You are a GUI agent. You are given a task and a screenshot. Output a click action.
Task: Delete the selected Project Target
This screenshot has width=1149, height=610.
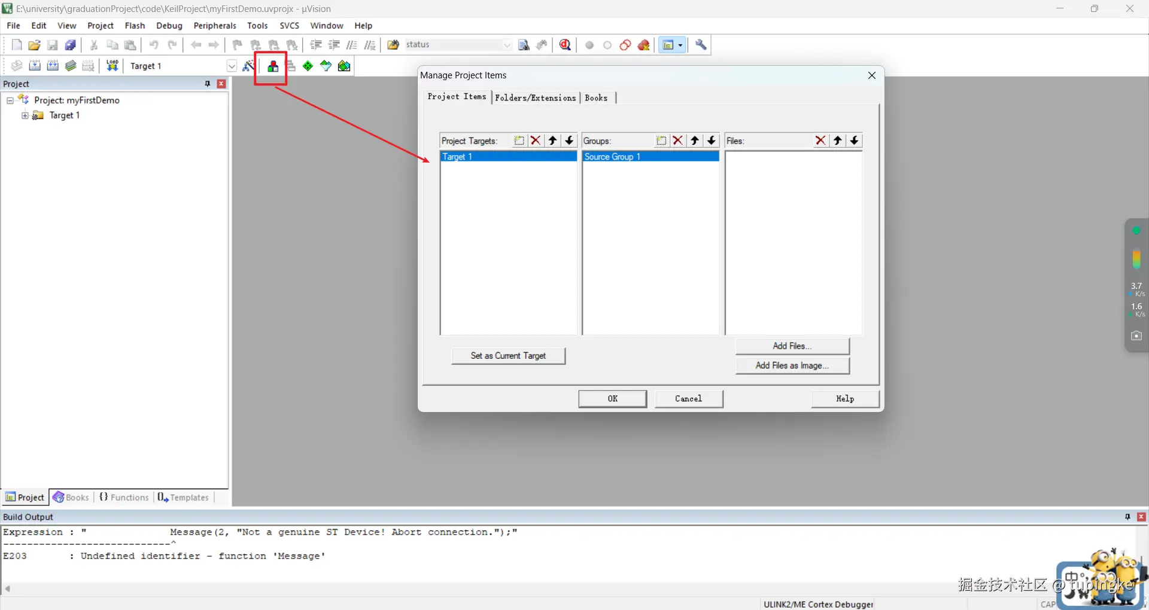536,141
